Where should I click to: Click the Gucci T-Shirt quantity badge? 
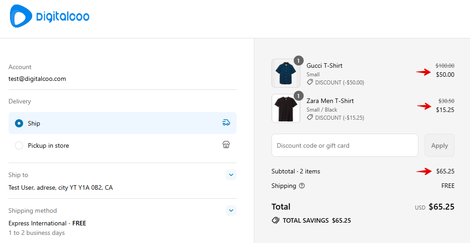(x=298, y=61)
